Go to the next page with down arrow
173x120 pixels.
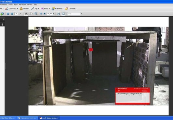(x=12, y=14)
